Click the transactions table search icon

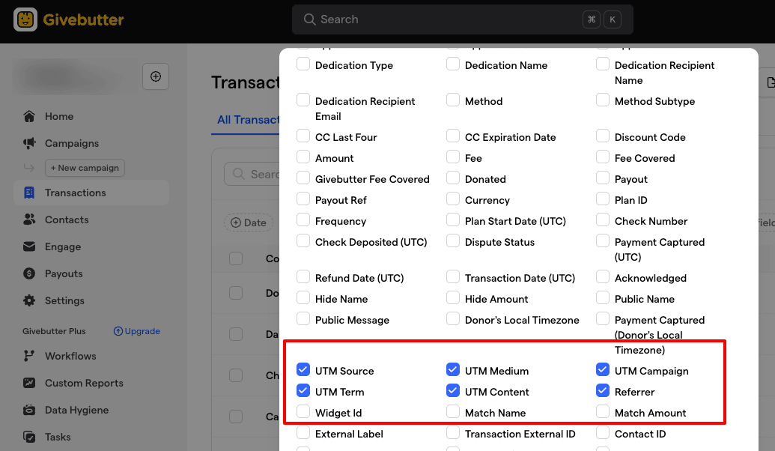tap(239, 174)
